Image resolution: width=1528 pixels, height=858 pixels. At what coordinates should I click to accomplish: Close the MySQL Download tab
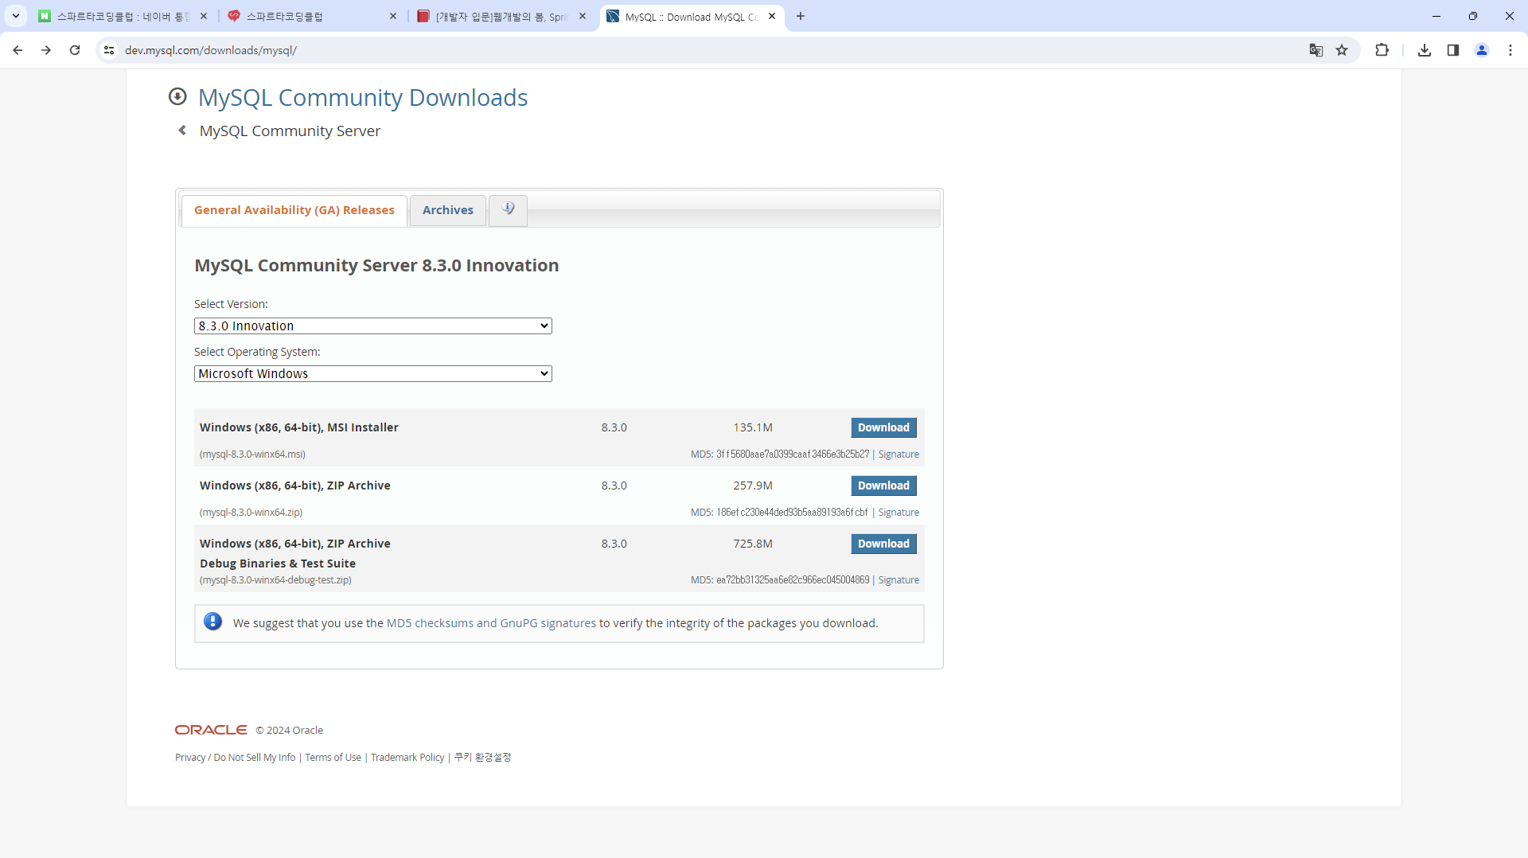[772, 16]
